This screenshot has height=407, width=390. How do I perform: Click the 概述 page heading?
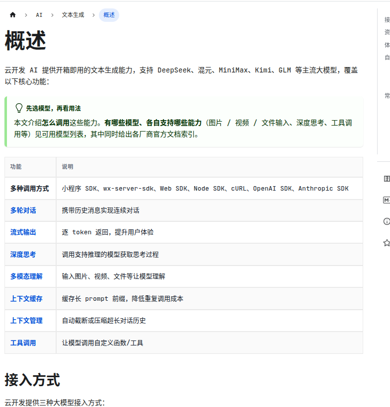[25, 41]
